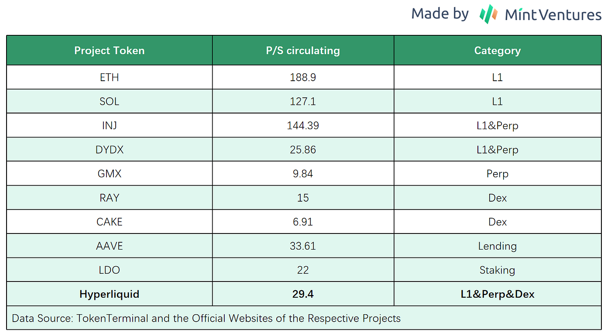Select the 127.1 value for SOL
This screenshot has width=611, height=333.
(x=303, y=101)
